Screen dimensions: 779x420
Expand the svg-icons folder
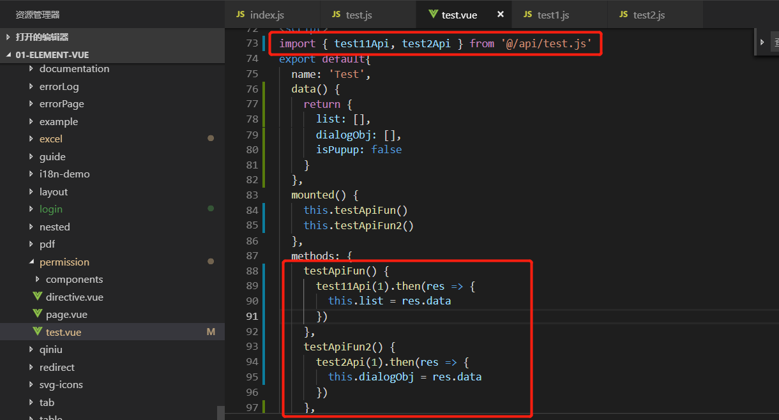tap(32, 384)
